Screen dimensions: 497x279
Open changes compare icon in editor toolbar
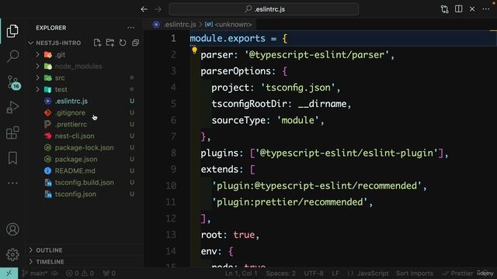coord(445,9)
